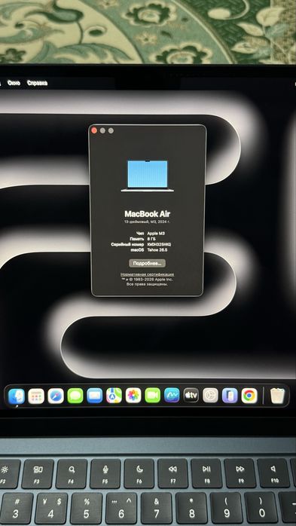The image size is (296, 526).
Task: Click the serial number value
Action: point(160,245)
